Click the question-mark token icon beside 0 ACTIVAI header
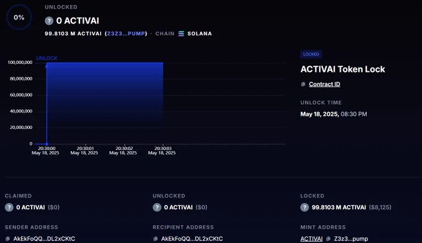 coord(49,20)
